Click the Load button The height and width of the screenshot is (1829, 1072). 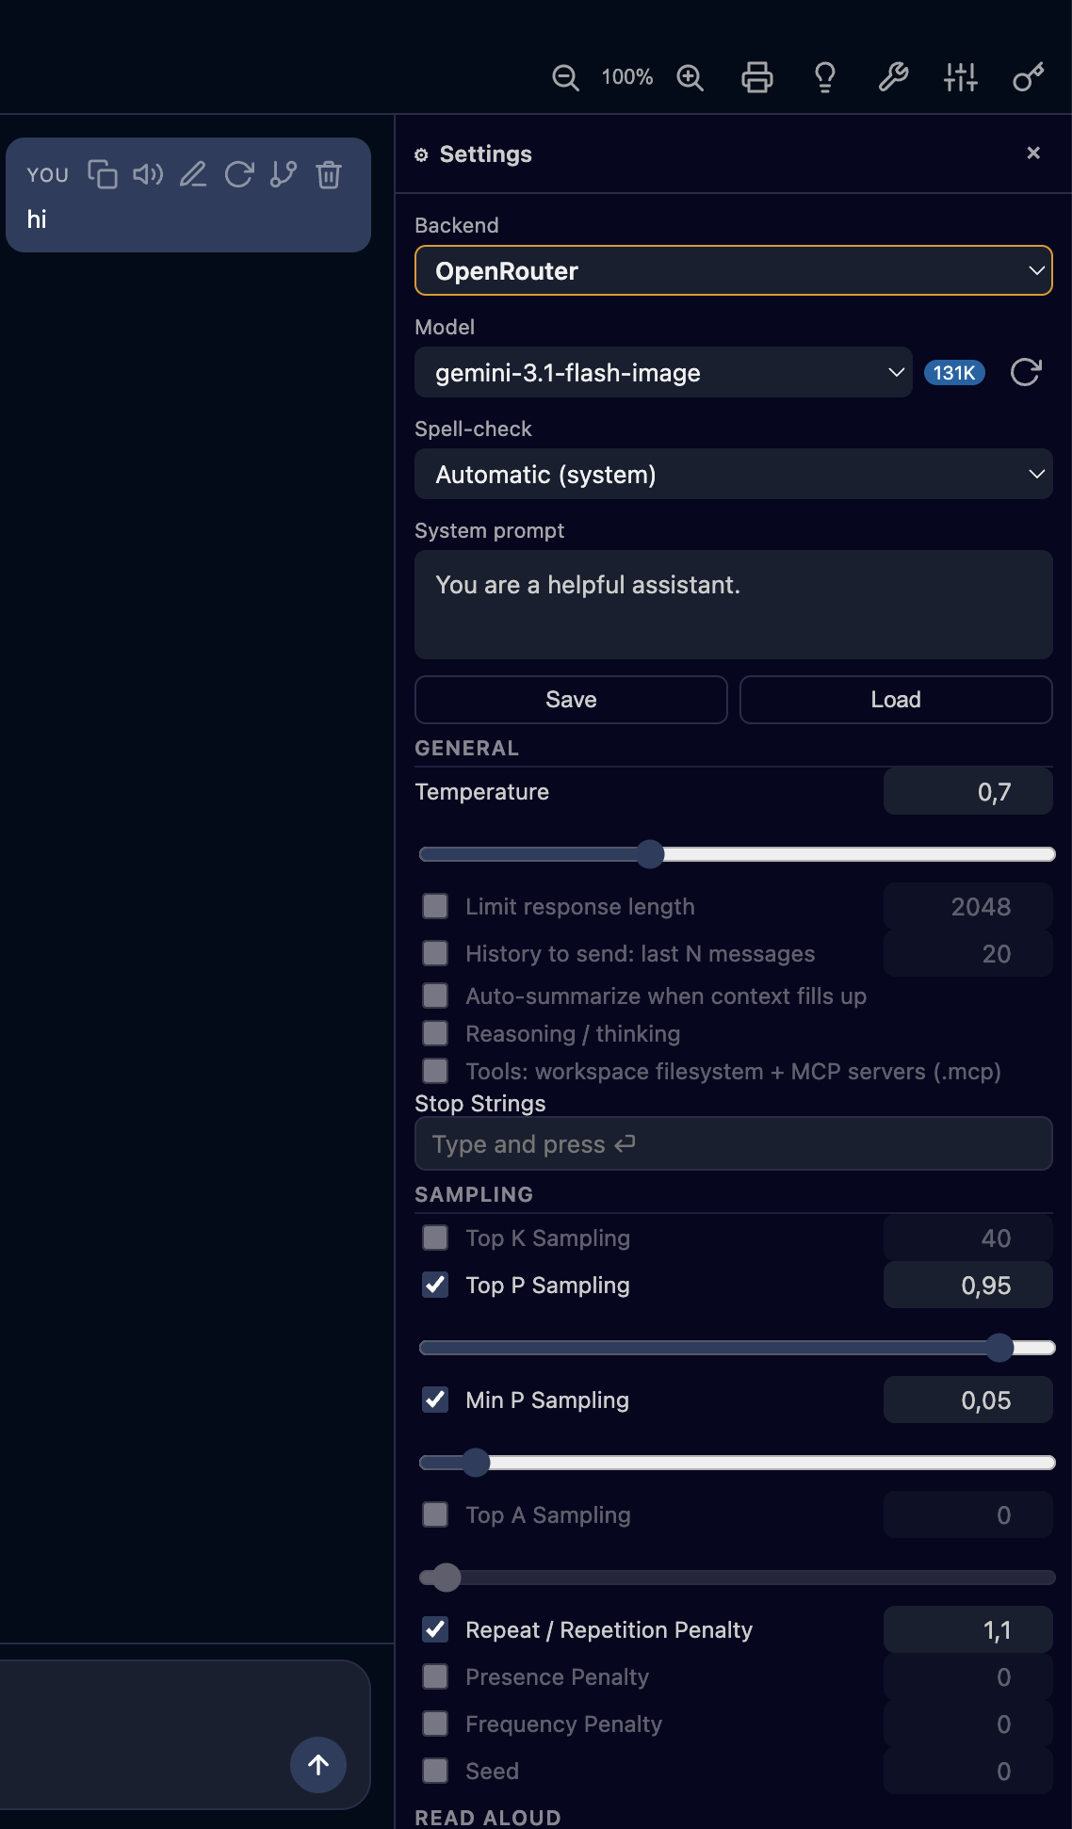point(896,700)
